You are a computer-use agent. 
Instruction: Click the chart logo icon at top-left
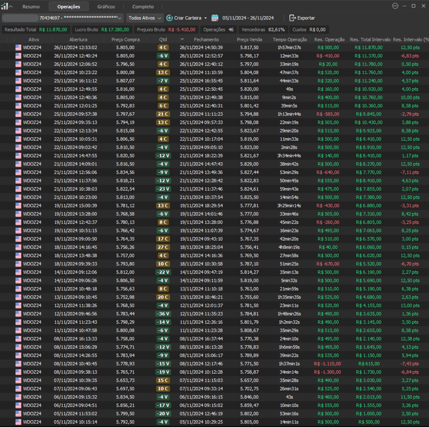point(5,6)
